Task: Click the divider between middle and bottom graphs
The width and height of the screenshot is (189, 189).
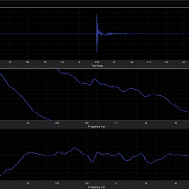Action: 94,129
